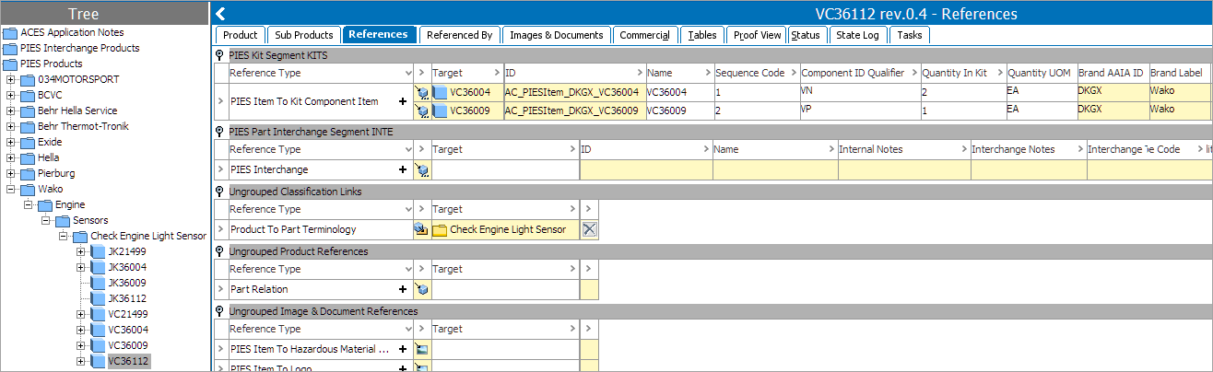Add a new Part Relation reference
This screenshot has height=372, width=1213.
coord(402,289)
